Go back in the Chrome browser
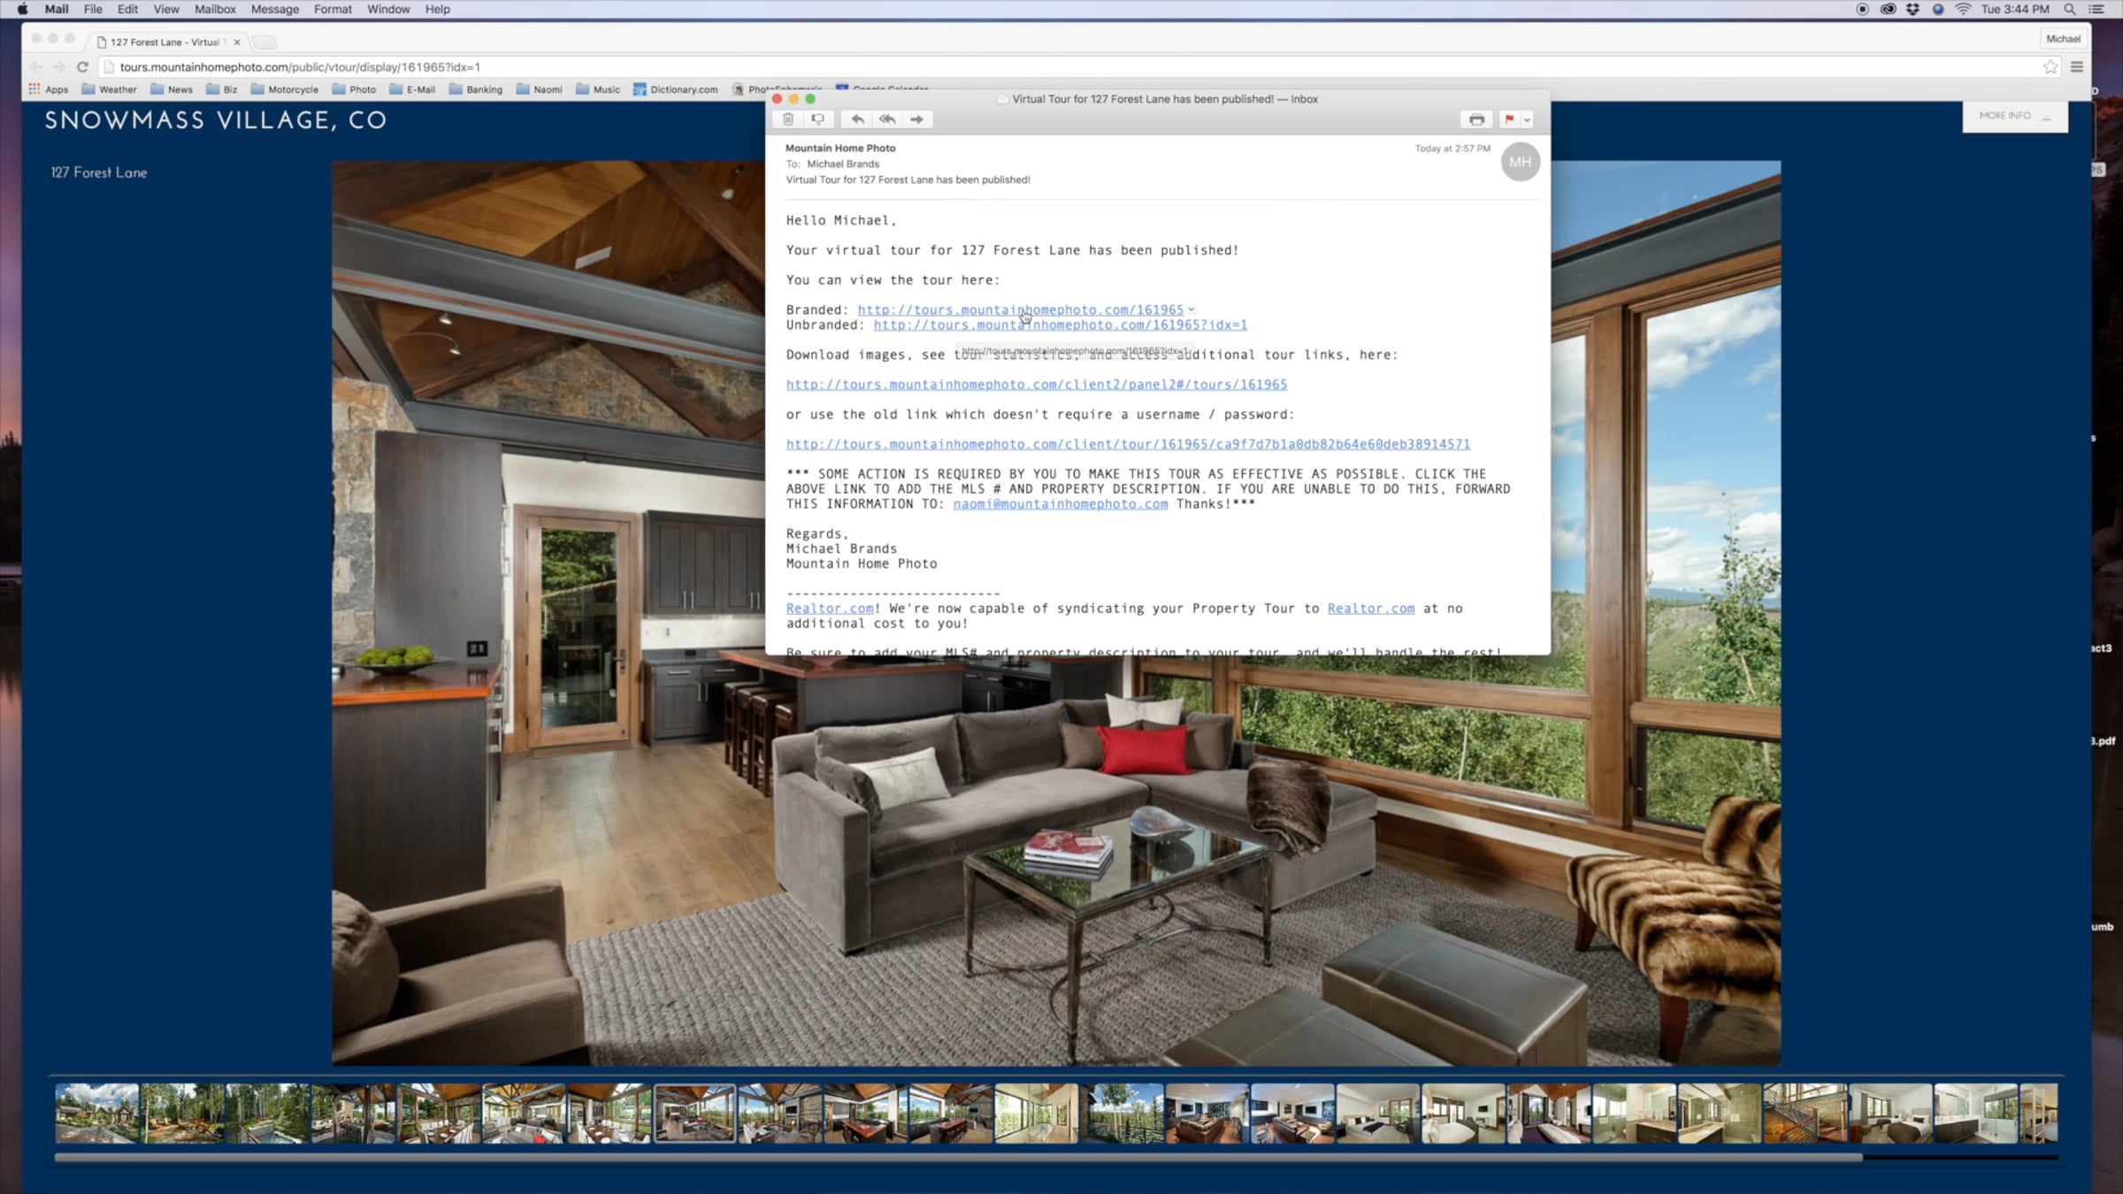2123x1194 pixels. (36, 67)
